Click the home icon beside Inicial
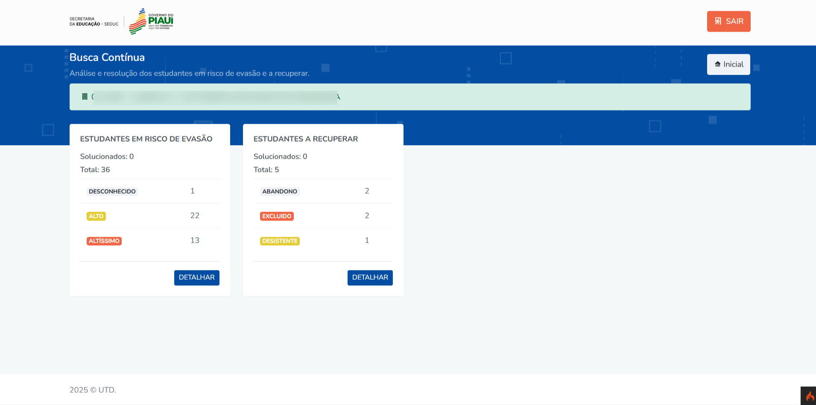This screenshot has width=816, height=405. point(718,64)
